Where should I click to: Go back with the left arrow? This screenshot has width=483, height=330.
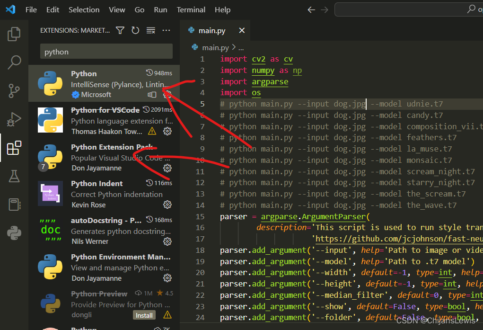coord(311,10)
